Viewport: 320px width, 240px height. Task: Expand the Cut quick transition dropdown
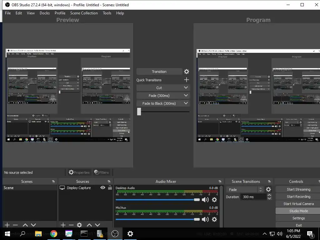click(x=186, y=87)
